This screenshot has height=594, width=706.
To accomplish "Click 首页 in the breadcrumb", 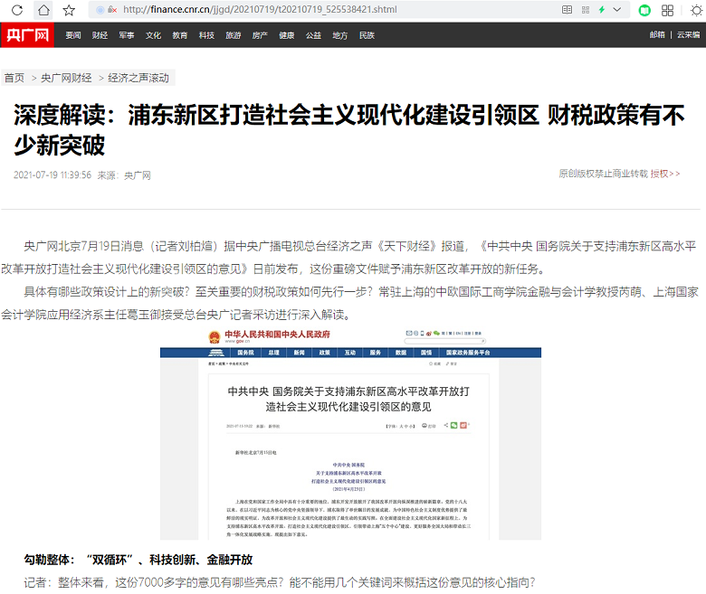I will 14,78.
